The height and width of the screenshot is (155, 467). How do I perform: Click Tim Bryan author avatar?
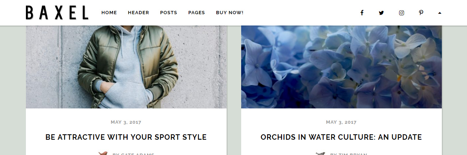pos(320,154)
